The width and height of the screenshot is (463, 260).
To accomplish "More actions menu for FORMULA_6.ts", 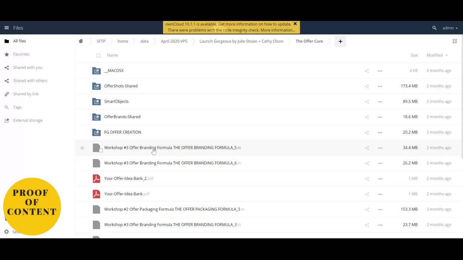I will click(x=380, y=163).
